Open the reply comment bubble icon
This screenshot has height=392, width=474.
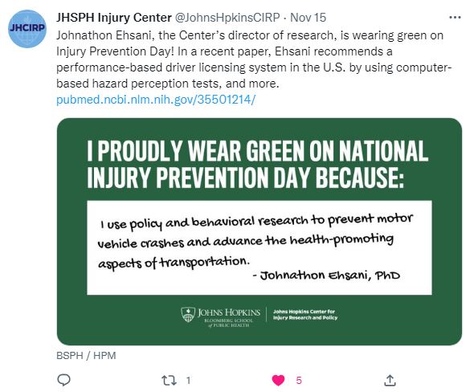(63, 380)
